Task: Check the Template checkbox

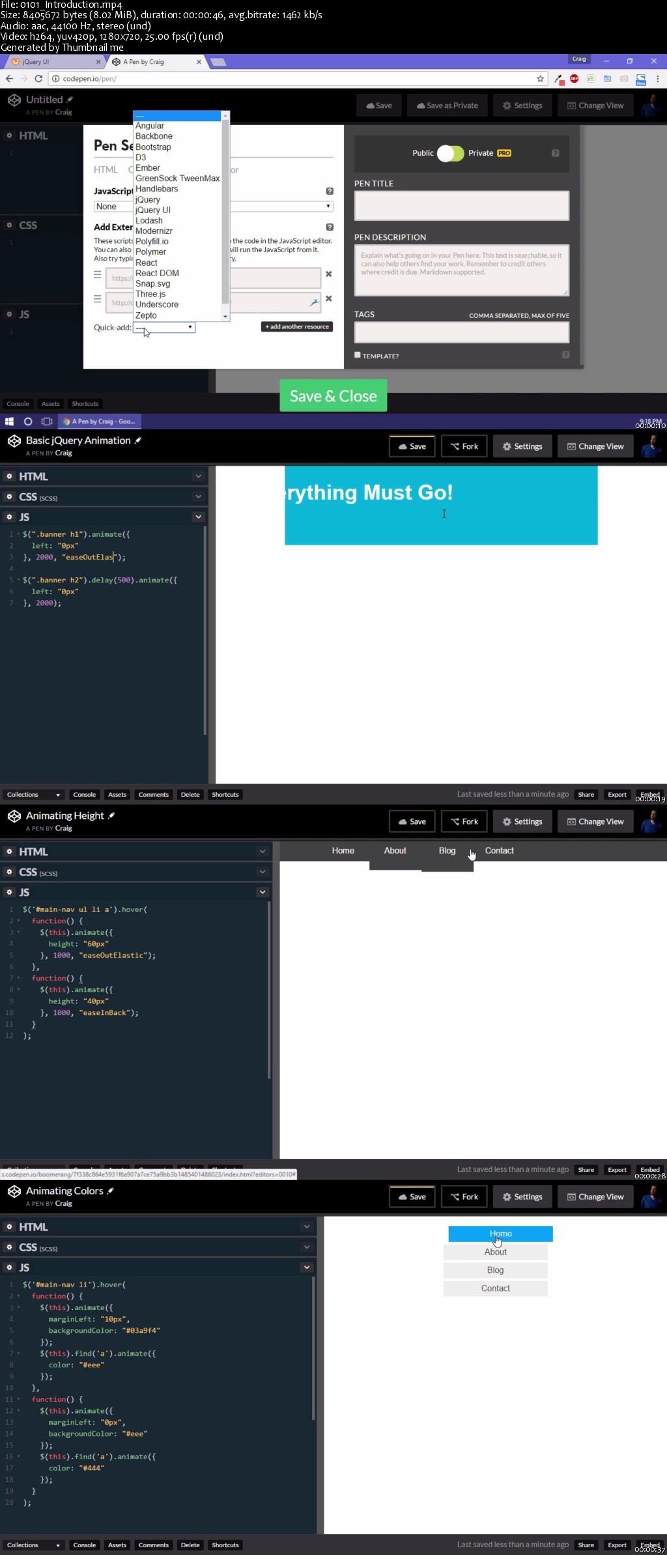Action: click(x=357, y=355)
